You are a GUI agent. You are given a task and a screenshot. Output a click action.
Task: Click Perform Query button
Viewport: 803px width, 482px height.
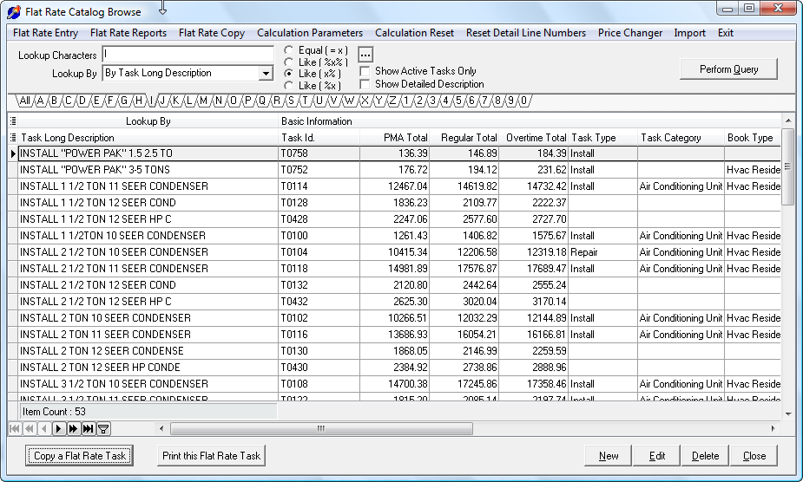[x=728, y=69]
